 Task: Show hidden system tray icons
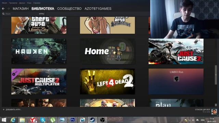point(182,120)
